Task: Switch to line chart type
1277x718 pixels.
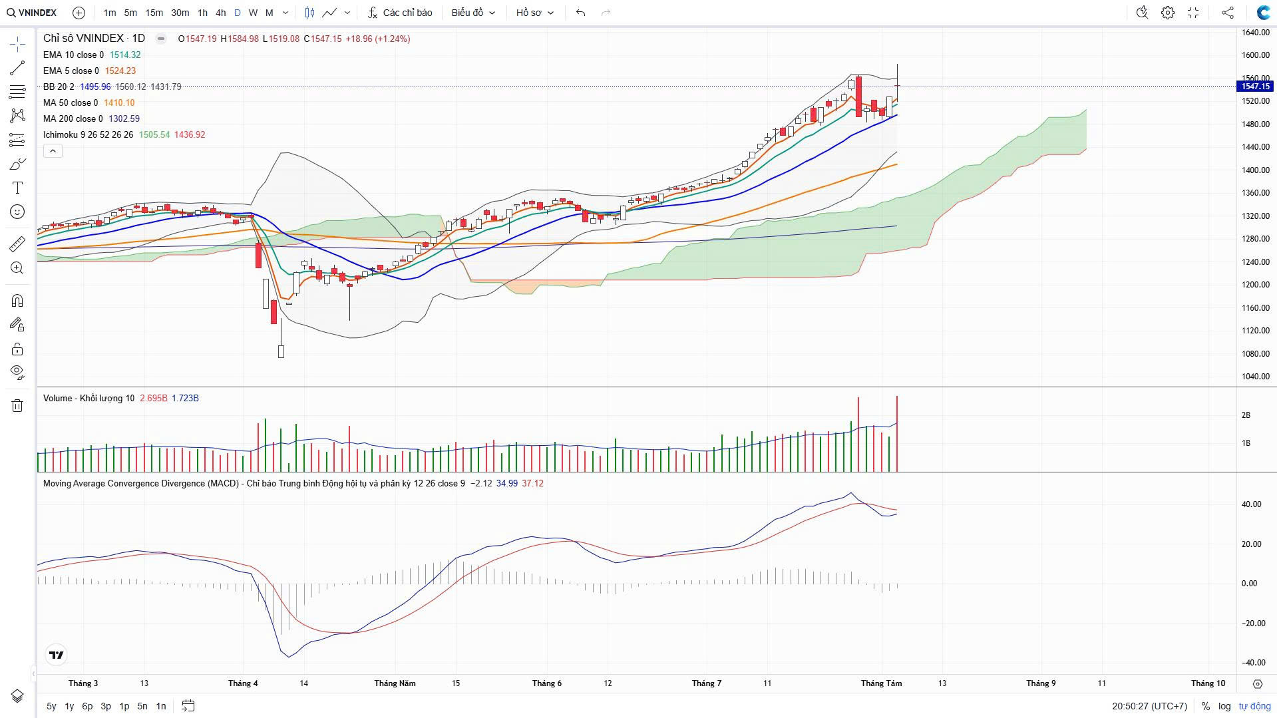Action: pyautogui.click(x=329, y=13)
